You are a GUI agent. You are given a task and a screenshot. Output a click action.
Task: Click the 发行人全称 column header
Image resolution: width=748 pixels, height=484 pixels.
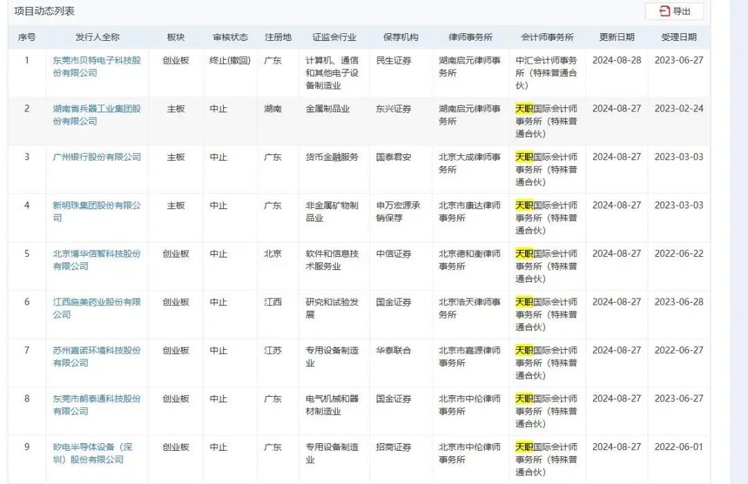(x=98, y=37)
